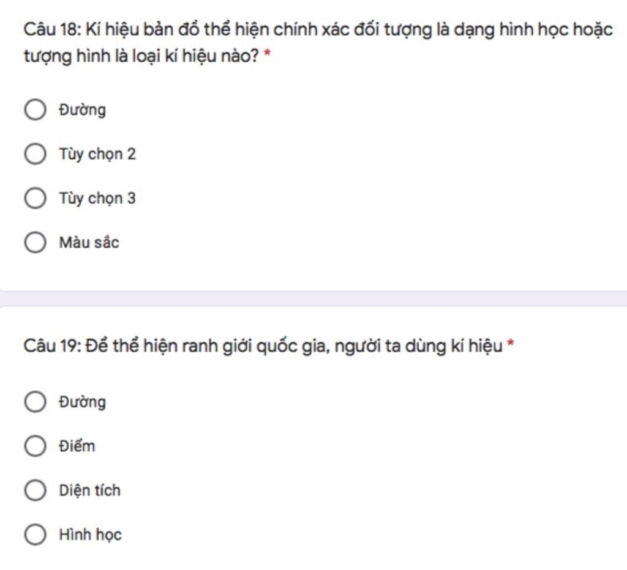Choose the Tùy chọn 2 radio circle

tap(35, 154)
